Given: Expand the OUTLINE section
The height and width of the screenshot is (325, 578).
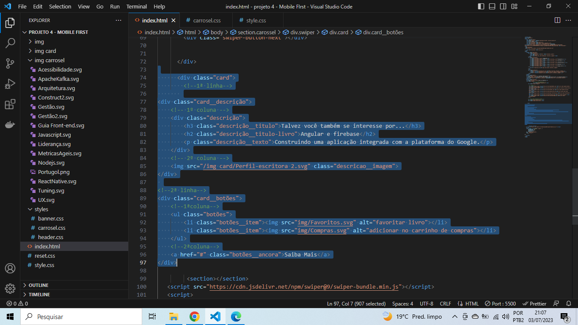Looking at the screenshot, I should [74, 285].
